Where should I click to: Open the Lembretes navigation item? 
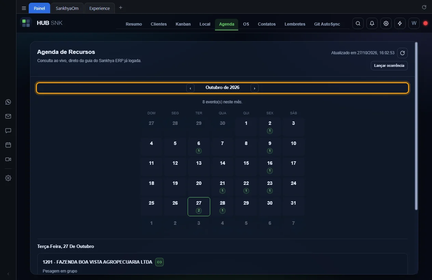pos(295,24)
